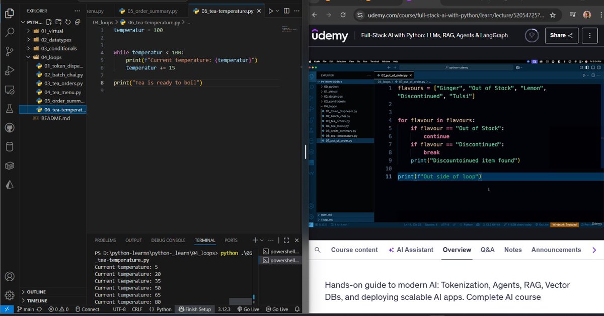Expand the 03_conditionals folder
The height and width of the screenshot is (316, 604).
pyautogui.click(x=52, y=48)
